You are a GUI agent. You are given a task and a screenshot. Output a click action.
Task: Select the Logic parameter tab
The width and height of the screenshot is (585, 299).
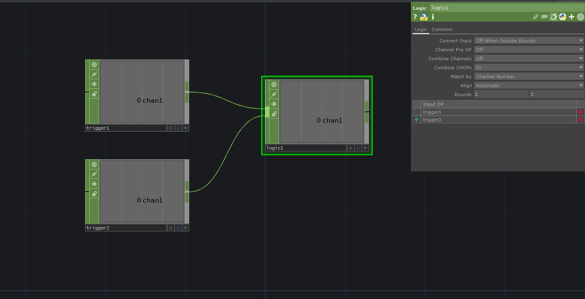[x=421, y=29]
